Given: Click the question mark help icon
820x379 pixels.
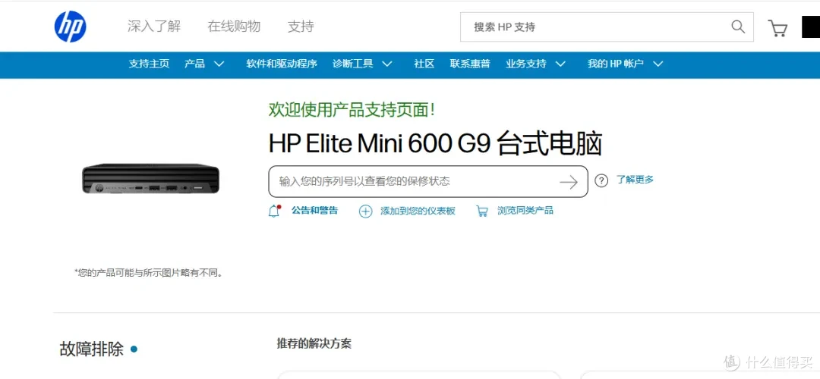Looking at the screenshot, I should (x=601, y=181).
